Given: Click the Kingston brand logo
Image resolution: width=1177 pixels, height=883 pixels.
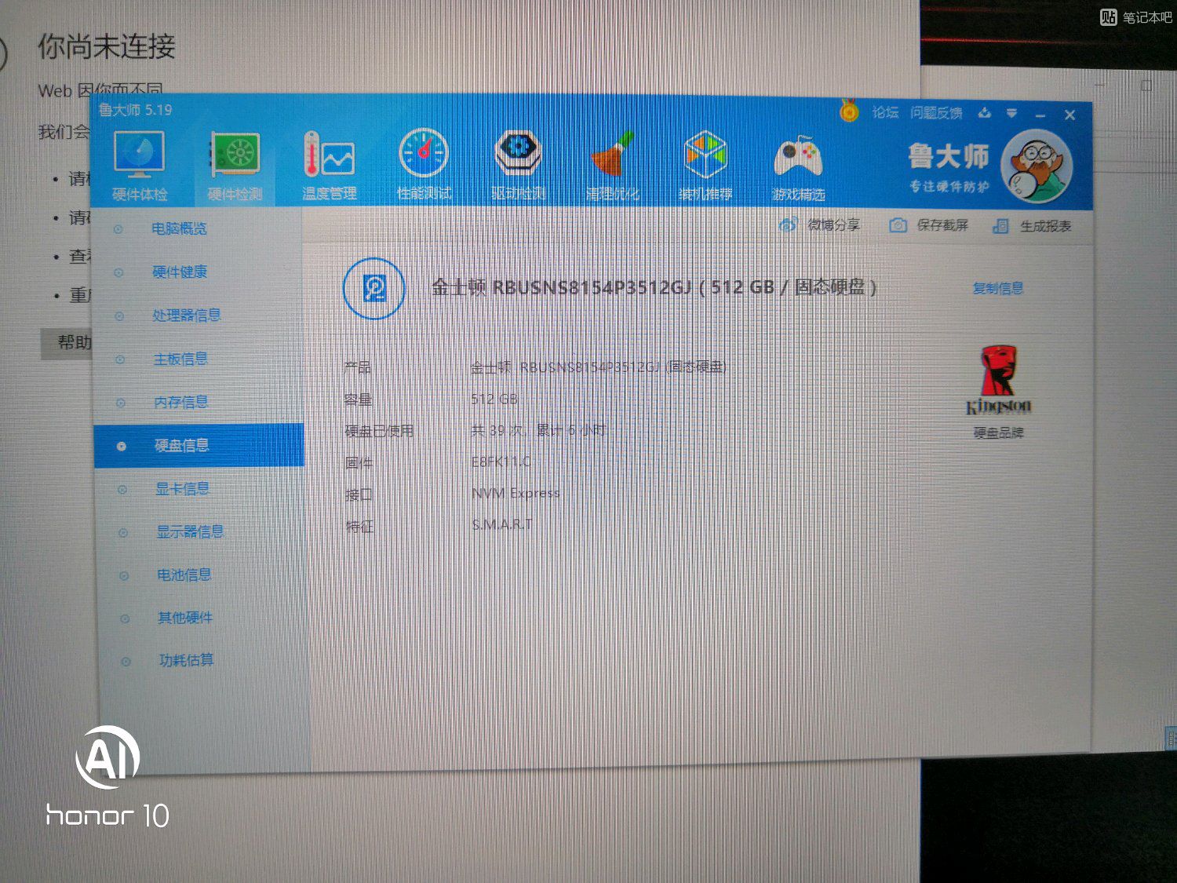Looking at the screenshot, I should coord(998,381).
